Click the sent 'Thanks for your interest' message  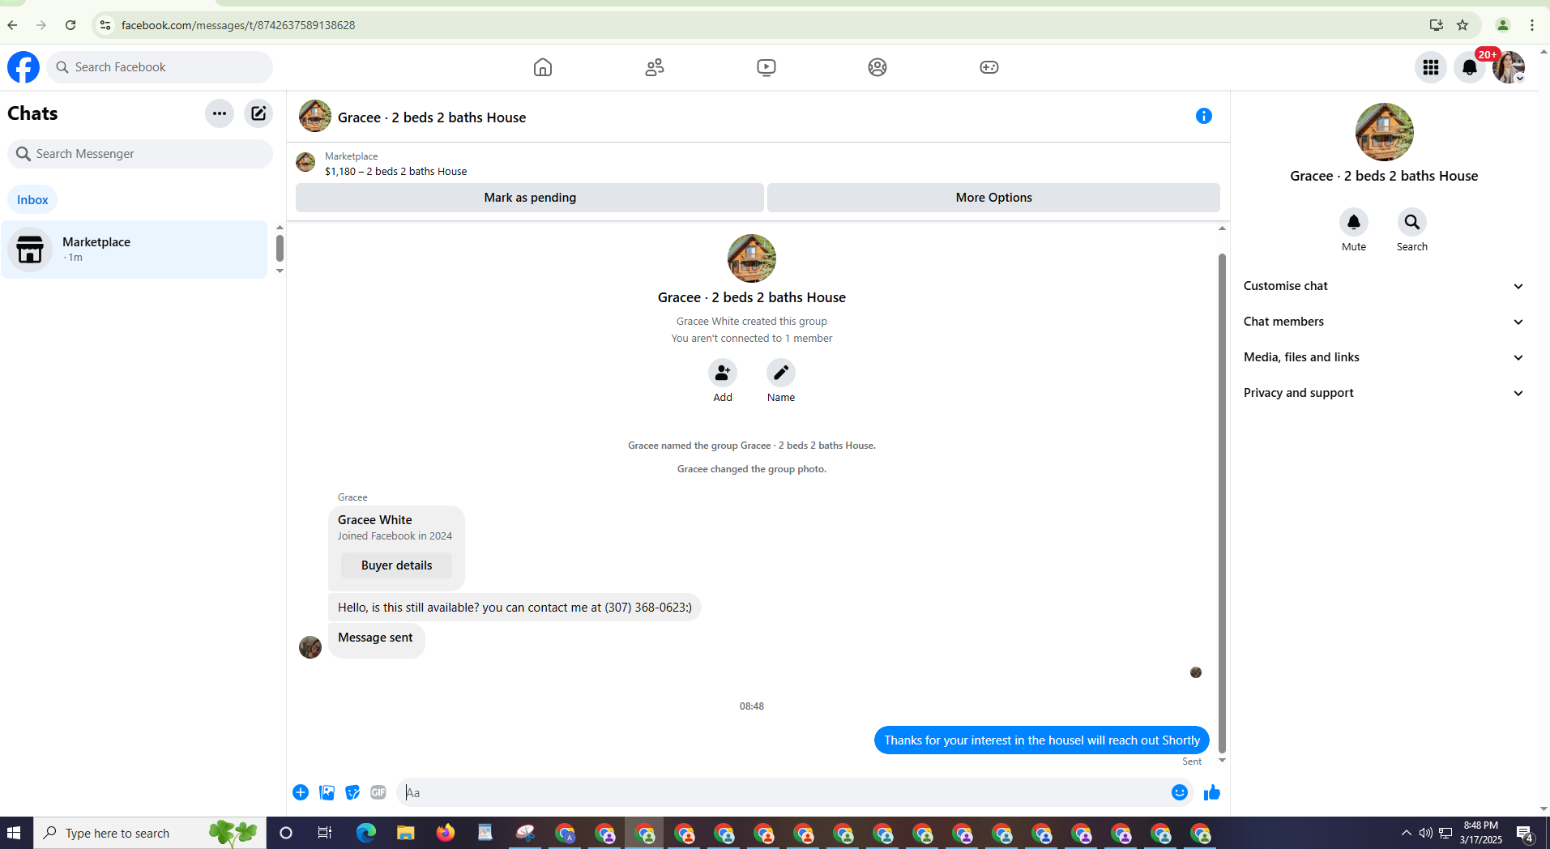tap(1042, 740)
